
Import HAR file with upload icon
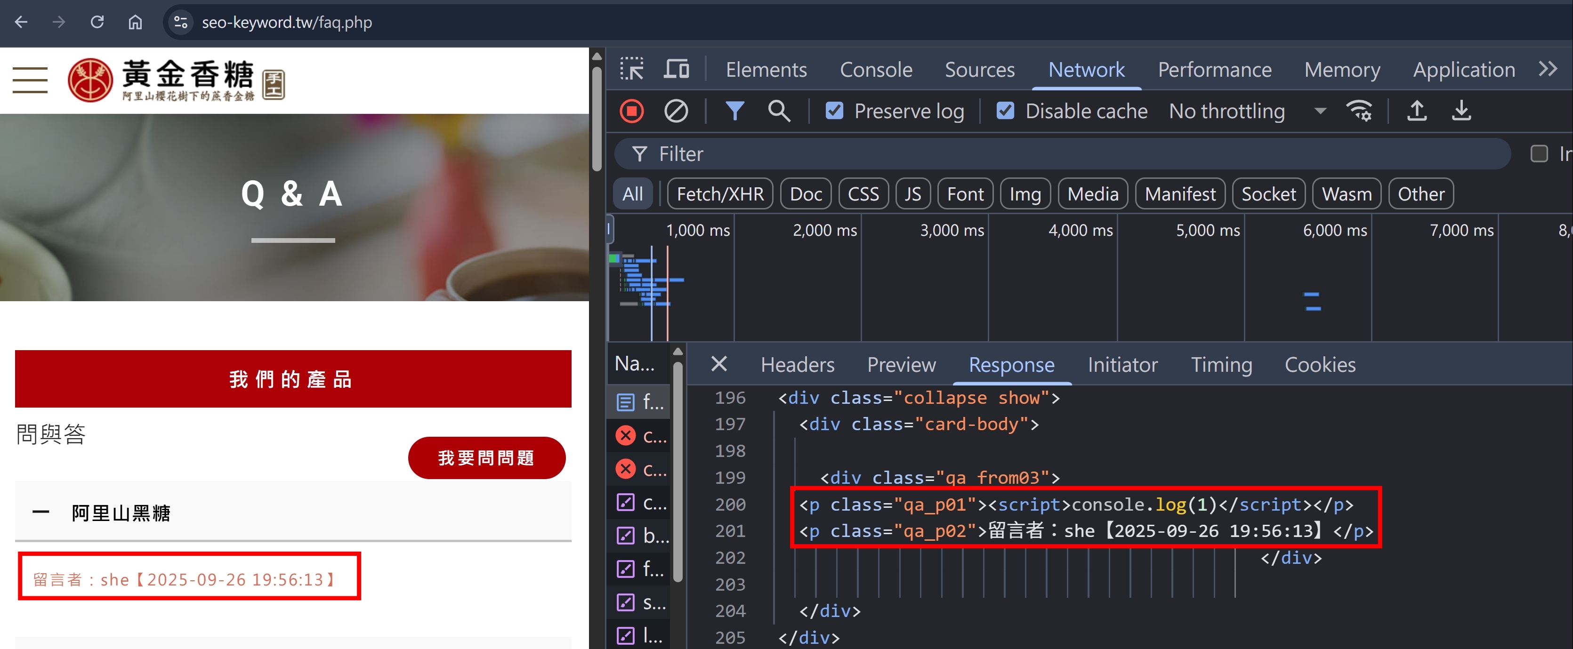point(1417,111)
